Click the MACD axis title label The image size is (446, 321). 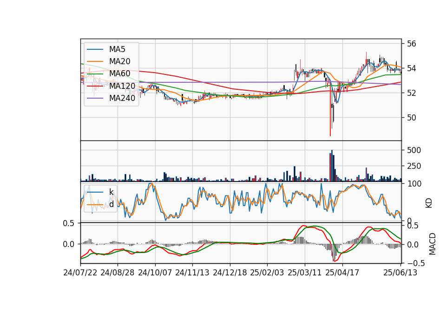433,244
